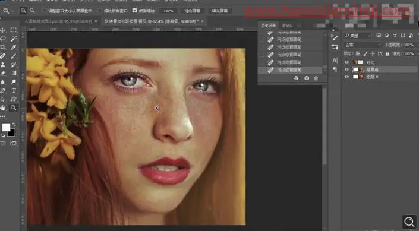Delete the current history state
419x231 pixels.
pos(316,78)
